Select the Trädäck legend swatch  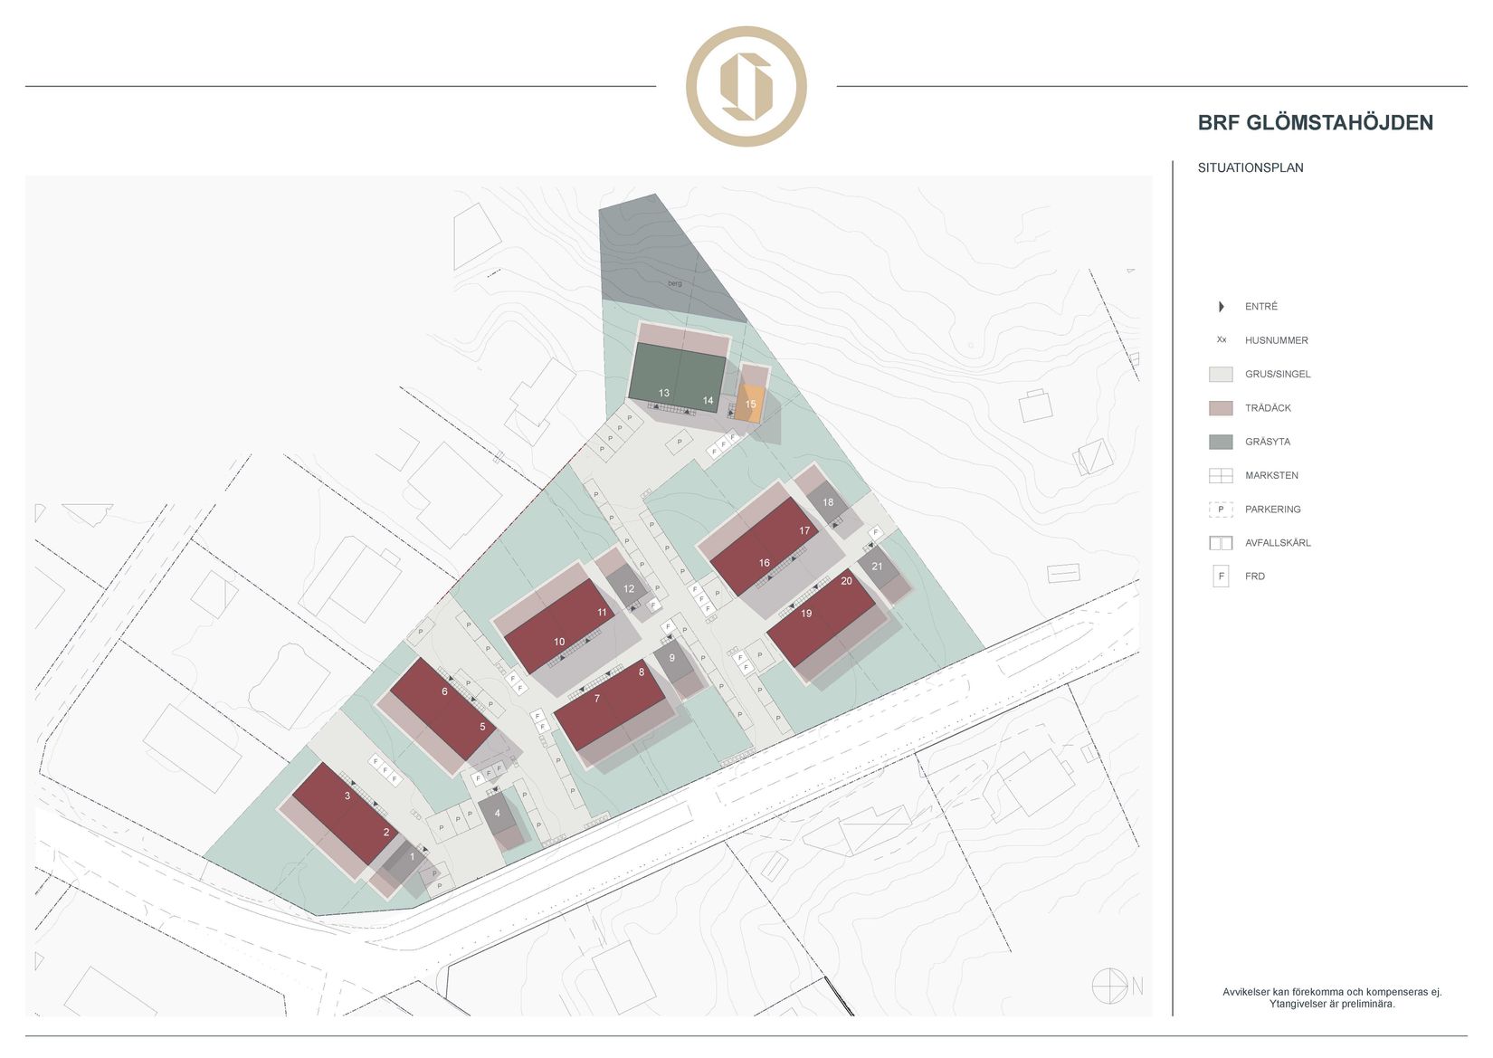pos(1221,408)
